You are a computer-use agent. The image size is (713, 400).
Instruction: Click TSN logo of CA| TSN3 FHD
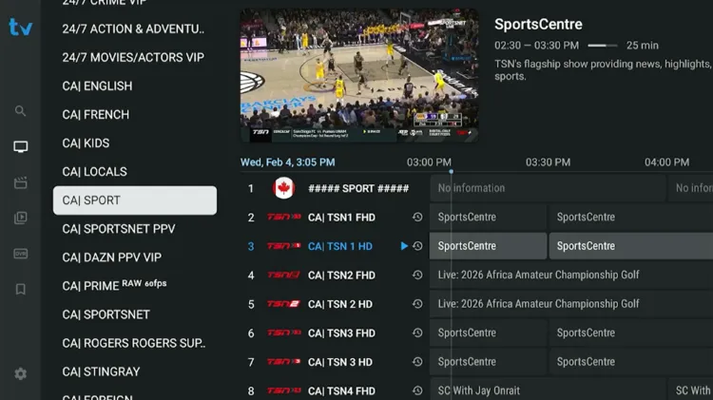[x=283, y=333]
